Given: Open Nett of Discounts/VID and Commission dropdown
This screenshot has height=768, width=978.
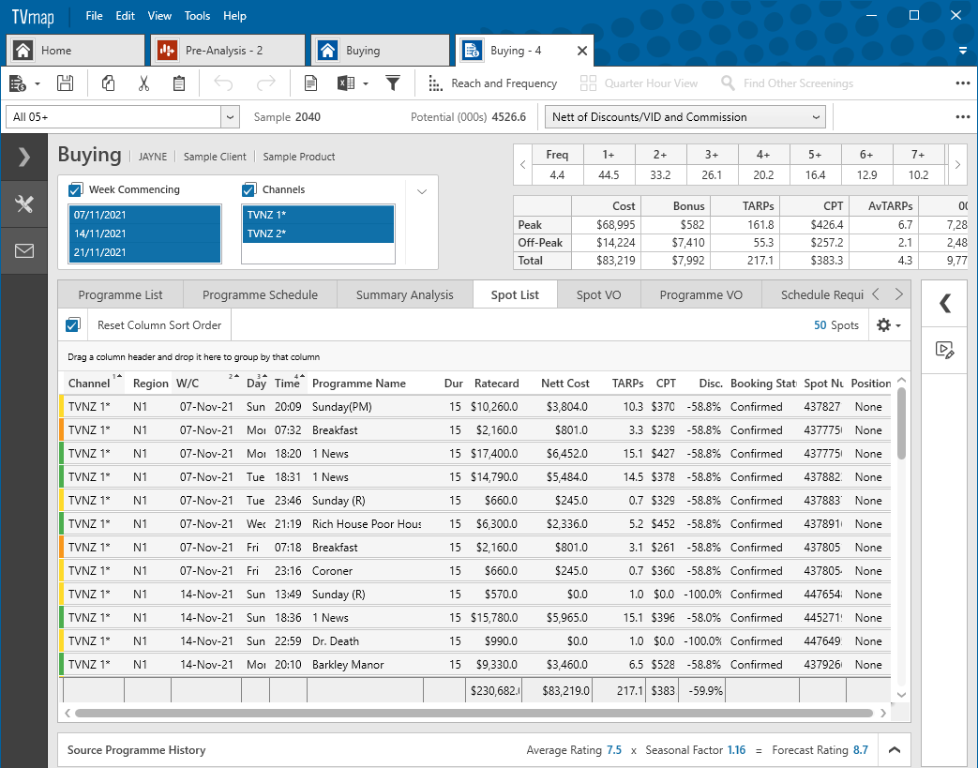Looking at the screenshot, I should tap(685, 116).
